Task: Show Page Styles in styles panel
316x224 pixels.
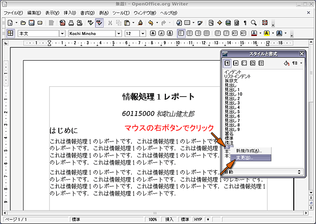Action: coord(253,63)
